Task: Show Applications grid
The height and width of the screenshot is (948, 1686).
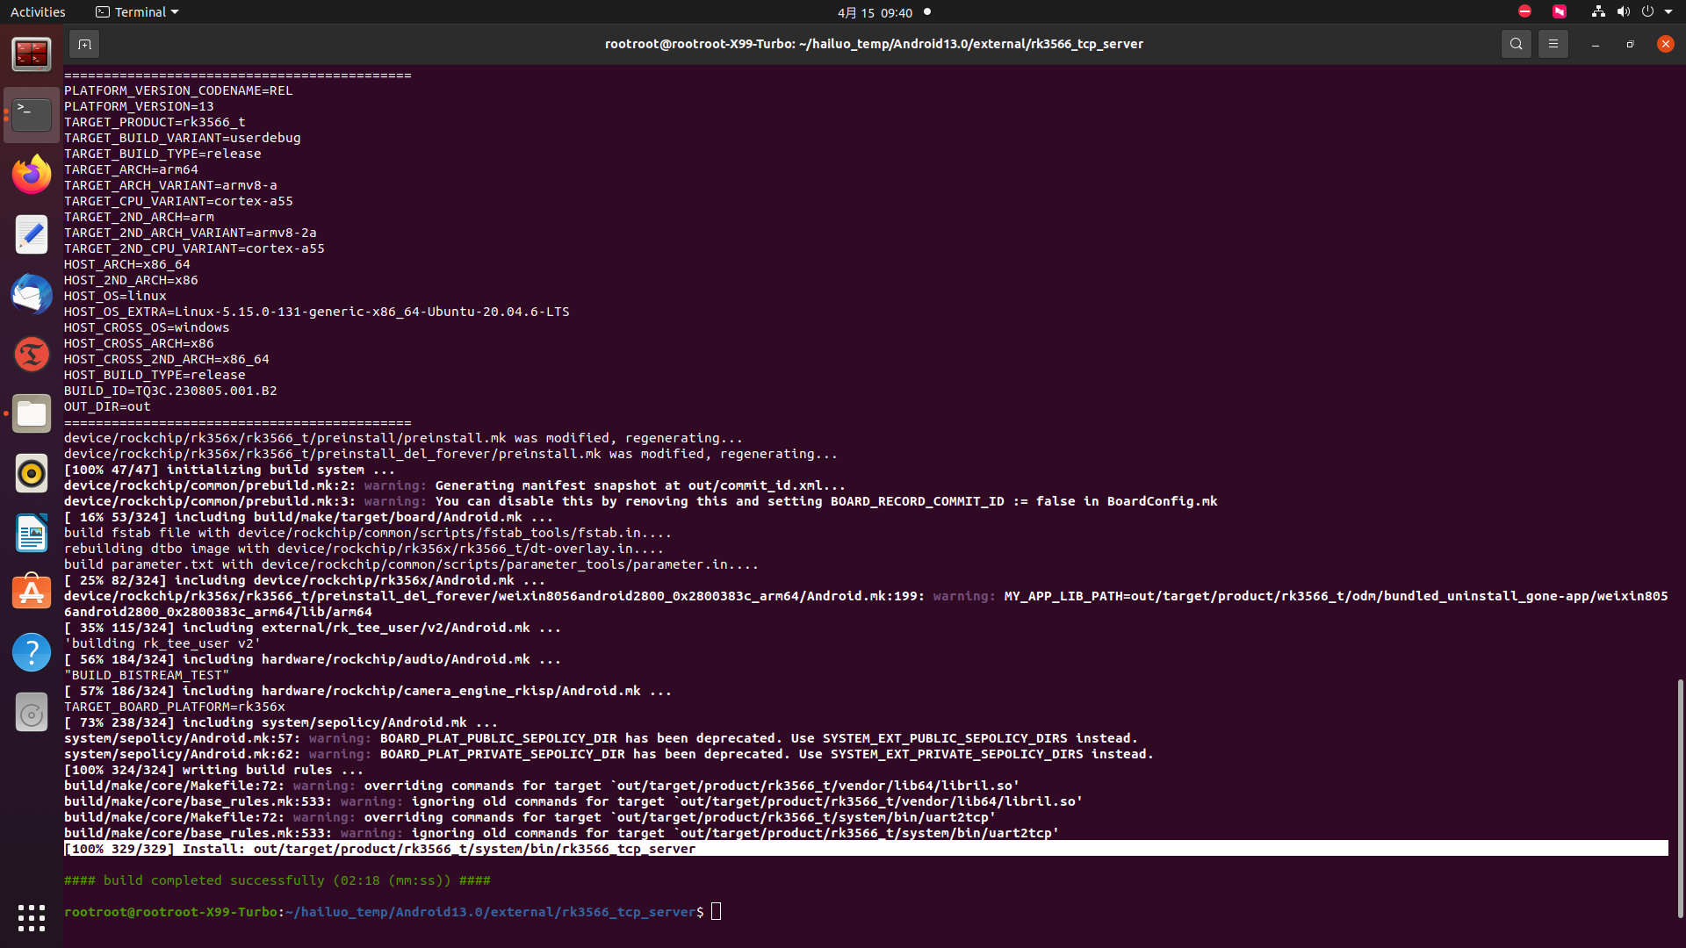Action: pyautogui.click(x=32, y=917)
